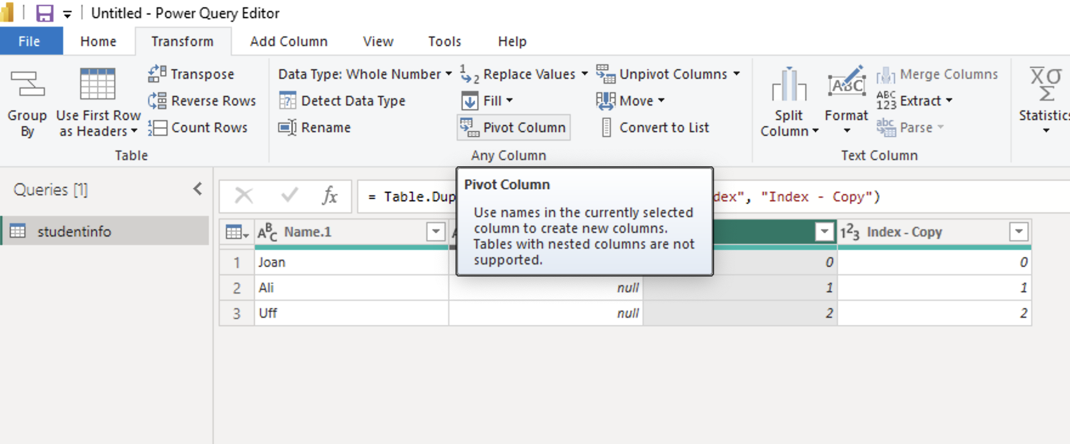Select the studentinfo query
The height and width of the screenshot is (444, 1070).
(x=105, y=231)
